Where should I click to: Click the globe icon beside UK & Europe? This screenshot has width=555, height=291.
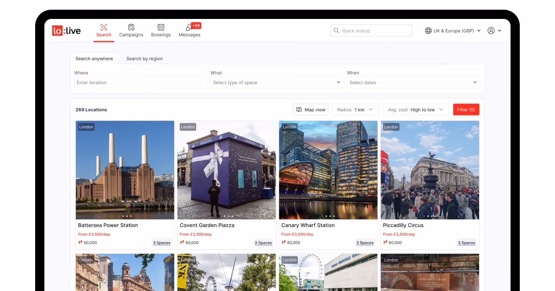pos(428,30)
